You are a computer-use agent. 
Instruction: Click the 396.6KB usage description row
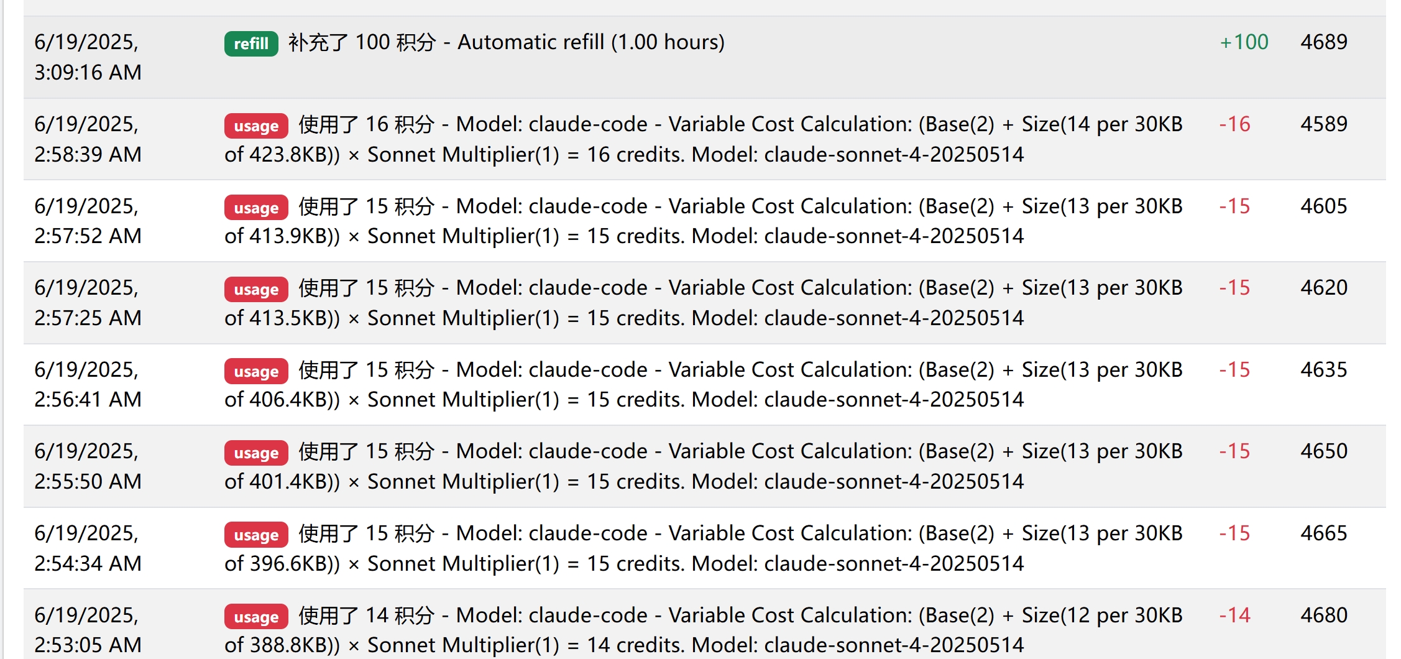point(704,548)
